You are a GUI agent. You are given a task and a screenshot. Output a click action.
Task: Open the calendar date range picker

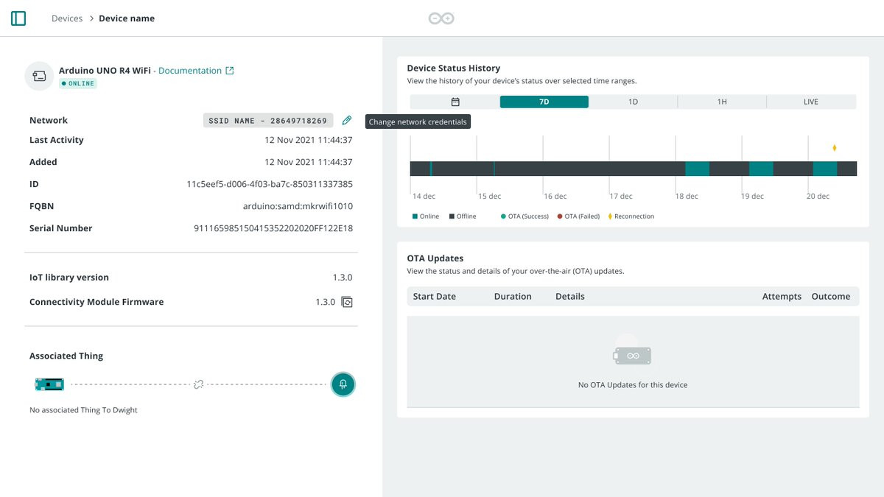click(455, 102)
